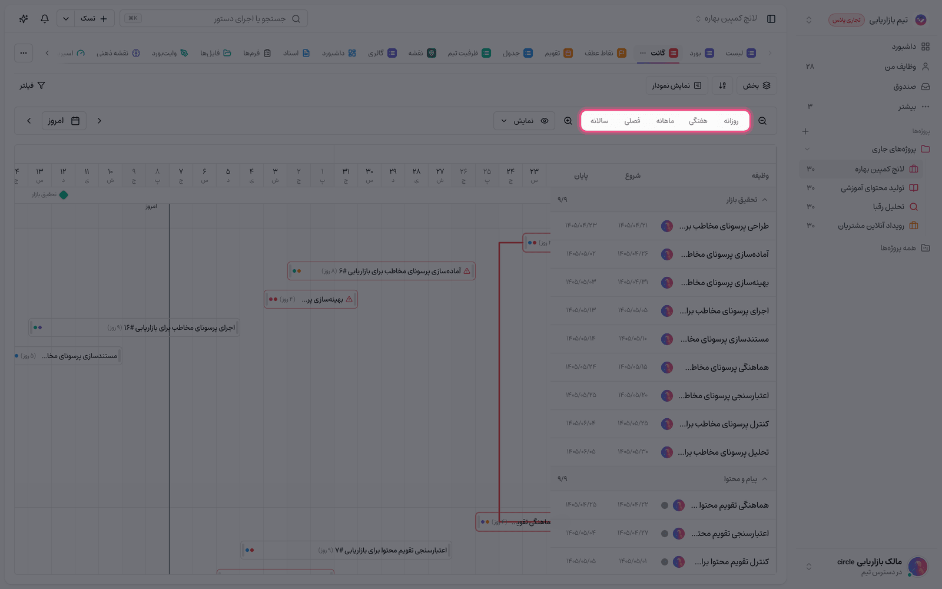Image resolution: width=942 pixels, height=589 pixels.
Task: Click the zoom in magnifier icon
Action: [568, 121]
